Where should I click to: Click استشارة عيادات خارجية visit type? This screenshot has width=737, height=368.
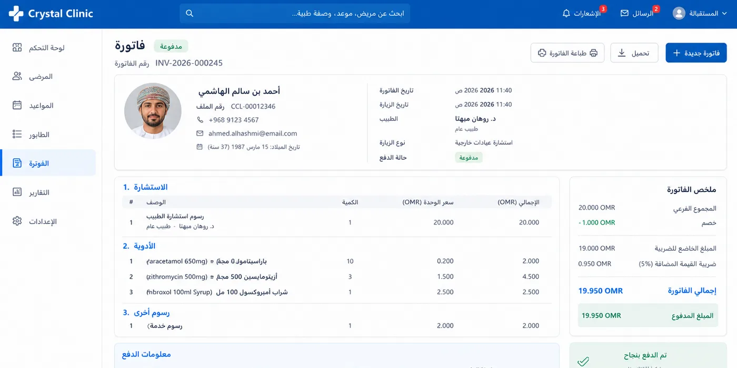point(484,142)
